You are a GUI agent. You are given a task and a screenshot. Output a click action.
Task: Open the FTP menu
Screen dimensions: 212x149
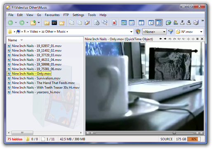click(x=66, y=15)
